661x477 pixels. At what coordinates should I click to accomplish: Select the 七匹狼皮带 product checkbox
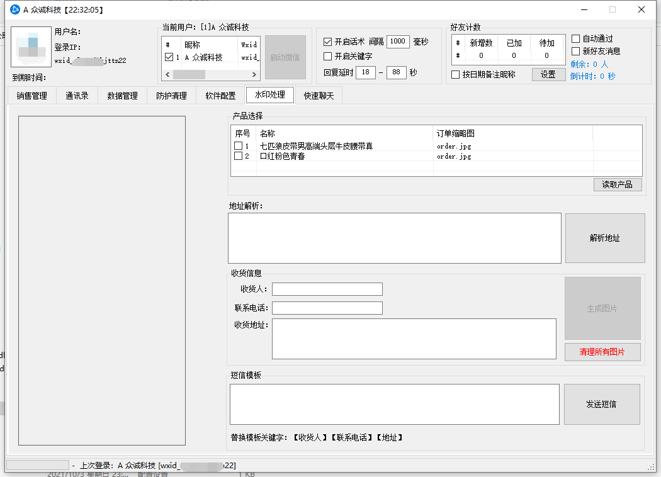(239, 146)
